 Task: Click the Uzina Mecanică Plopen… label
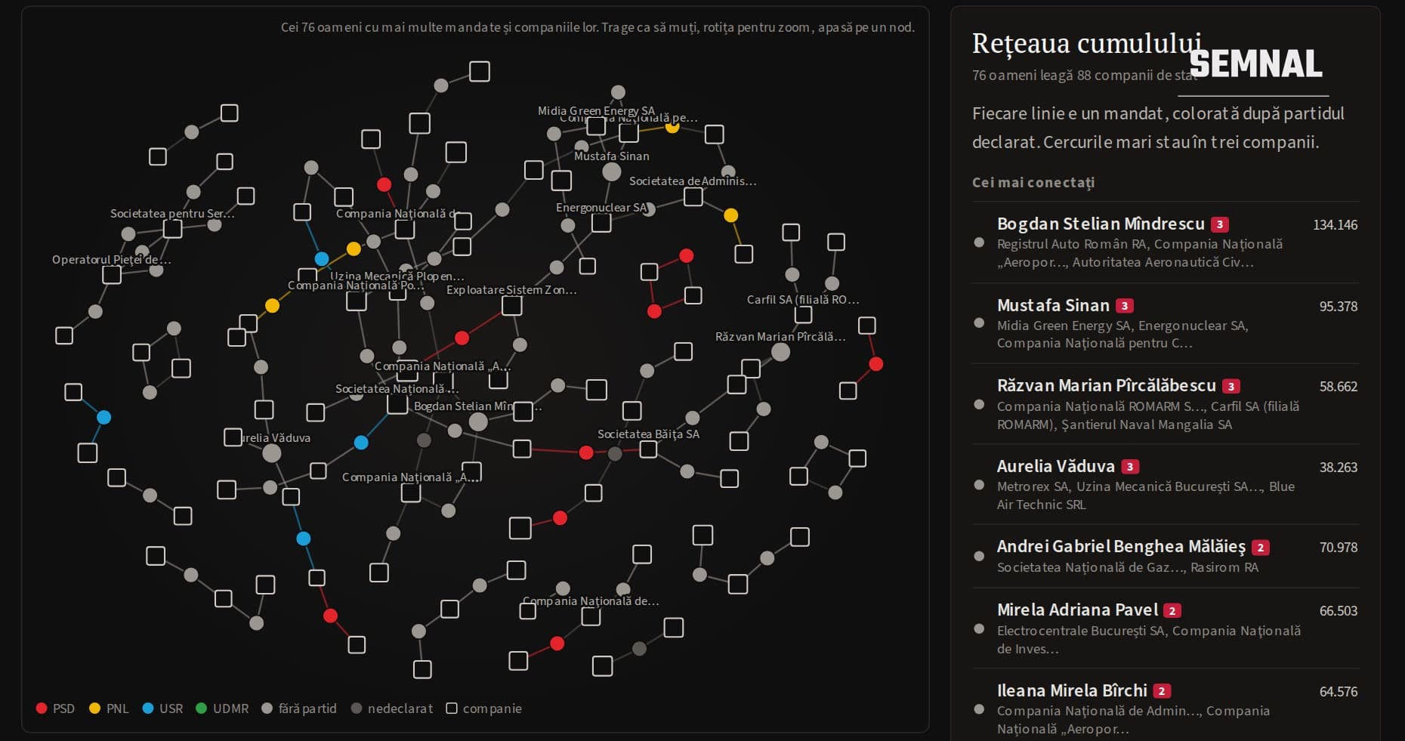(397, 276)
